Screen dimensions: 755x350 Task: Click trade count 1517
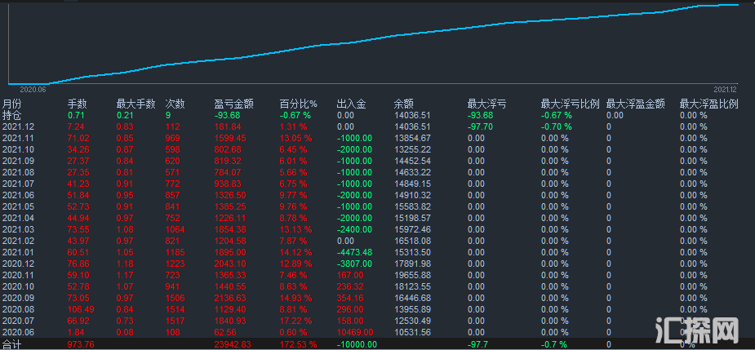tap(175, 321)
